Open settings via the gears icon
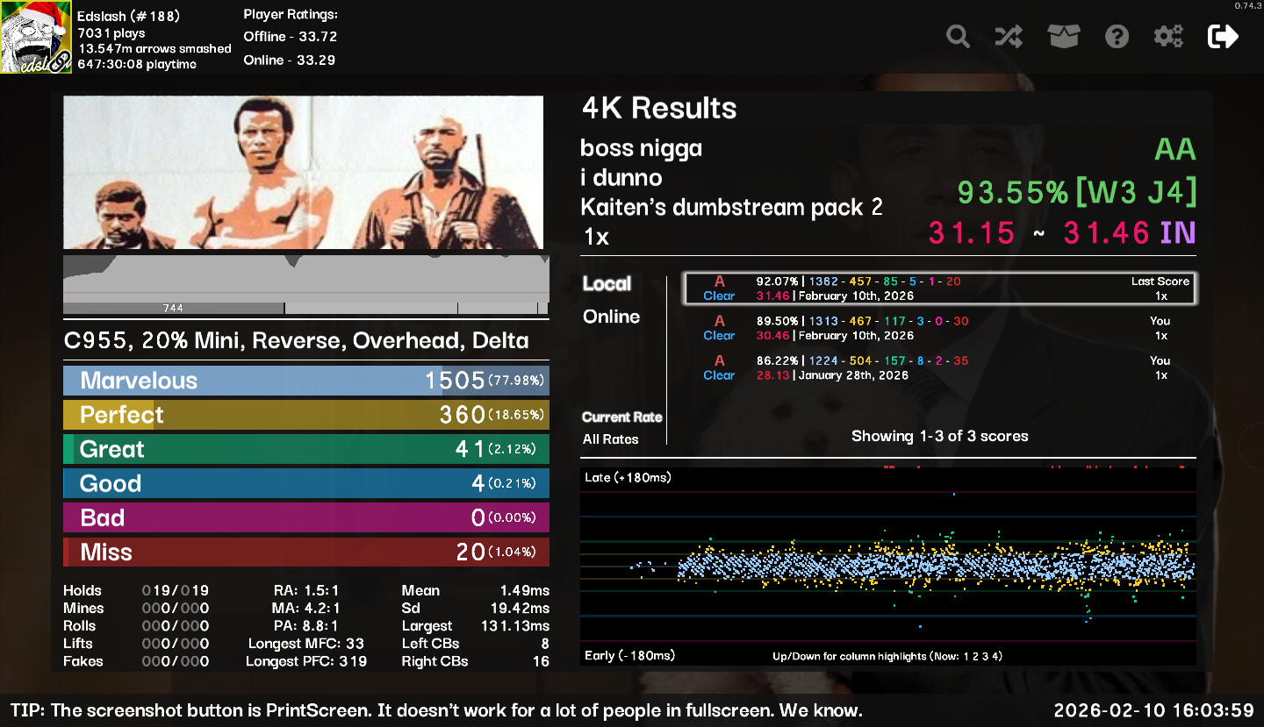 coord(1168,37)
